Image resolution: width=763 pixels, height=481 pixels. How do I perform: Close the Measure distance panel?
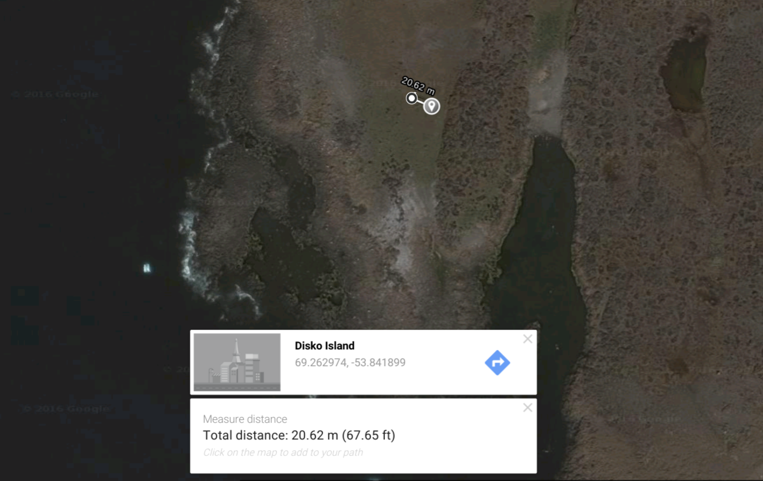pyautogui.click(x=528, y=408)
